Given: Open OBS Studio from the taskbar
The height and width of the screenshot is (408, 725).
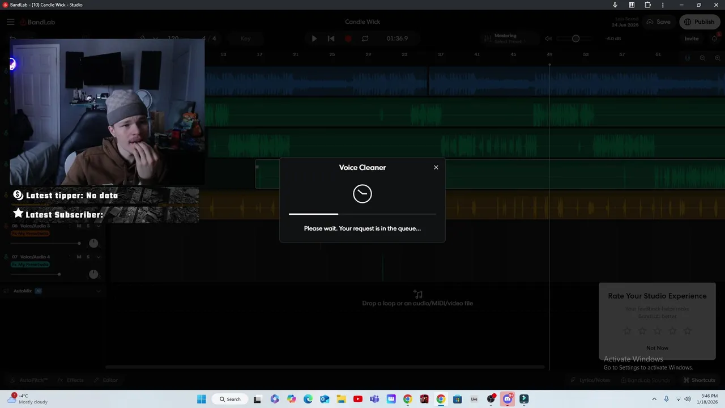Looking at the screenshot, I should tap(491, 399).
